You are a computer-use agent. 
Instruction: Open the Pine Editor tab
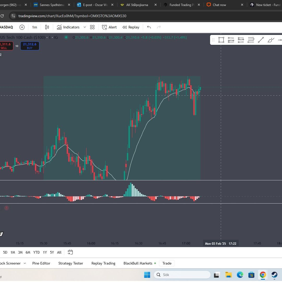(41, 263)
